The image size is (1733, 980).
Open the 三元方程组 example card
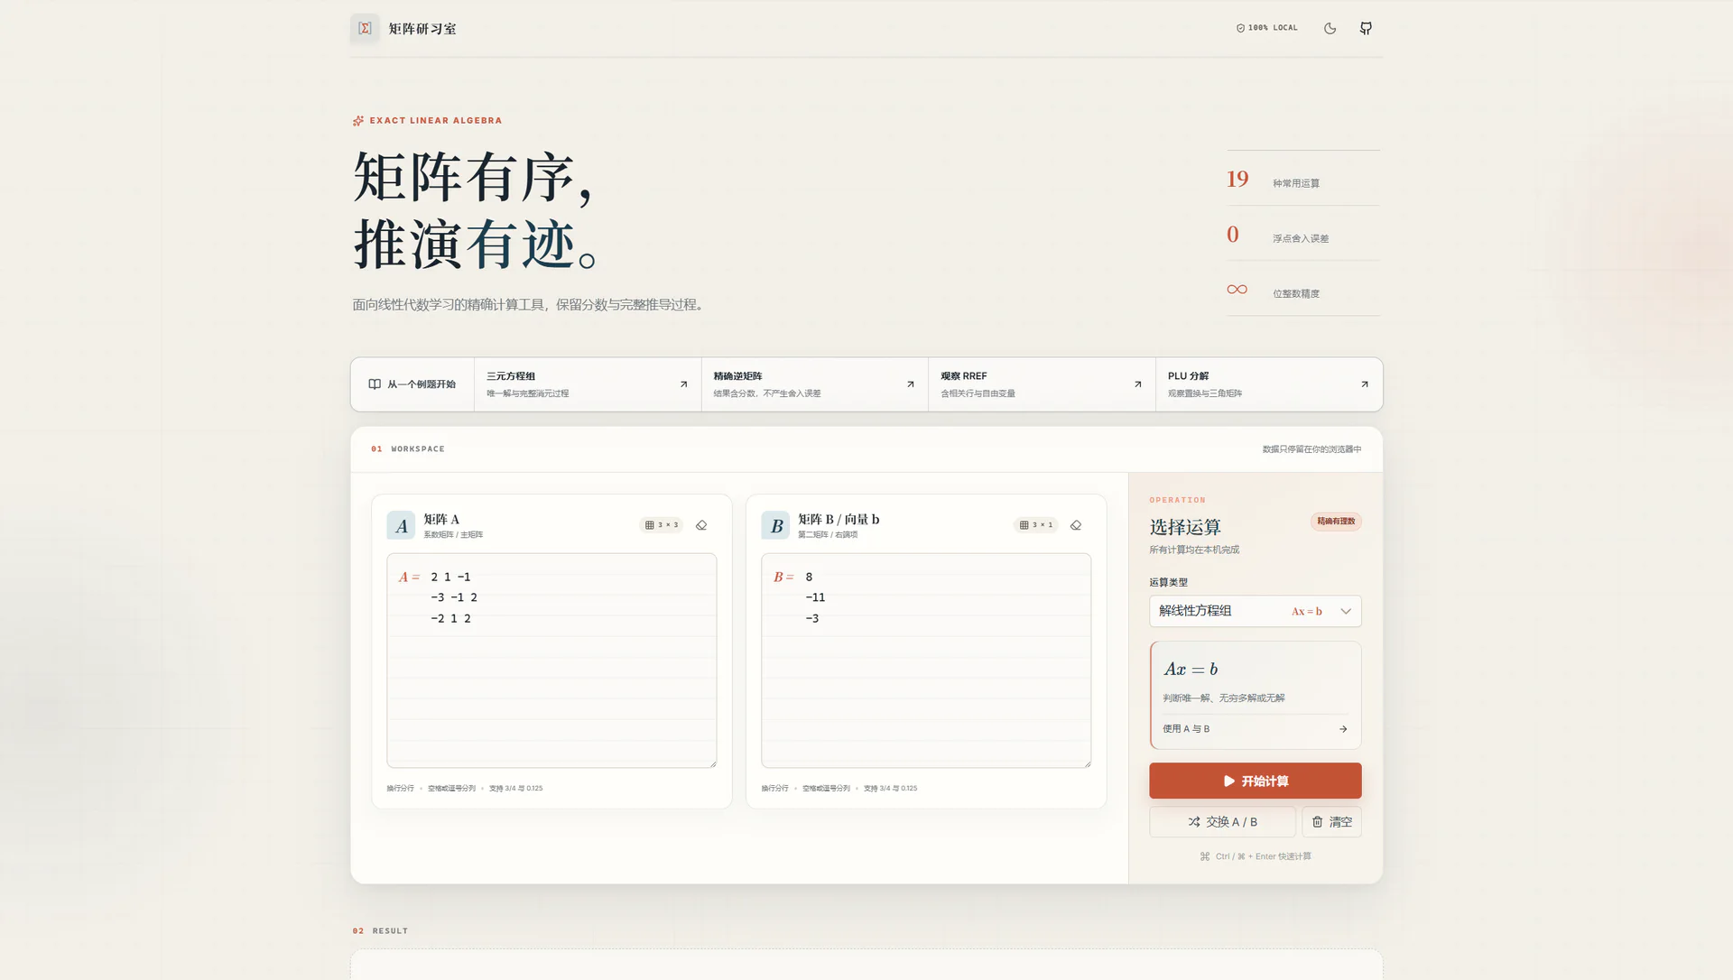click(588, 384)
